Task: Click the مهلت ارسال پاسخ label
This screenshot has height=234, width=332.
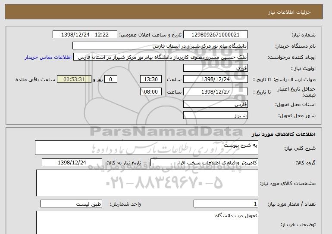Action: click(x=294, y=79)
